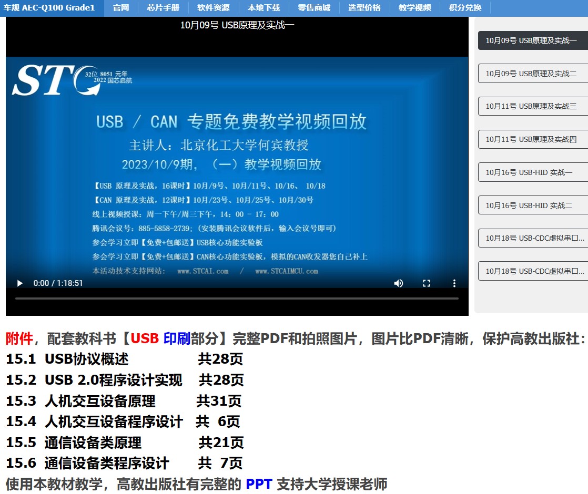Click the video title 10月09号 USB原理及实战一

(237, 25)
